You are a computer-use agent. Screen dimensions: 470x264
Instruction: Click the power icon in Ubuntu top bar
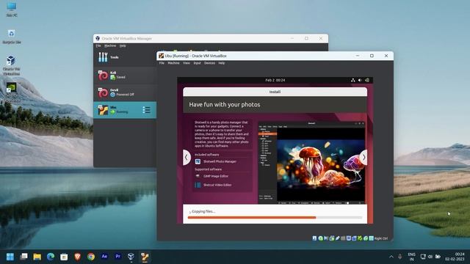367,80
